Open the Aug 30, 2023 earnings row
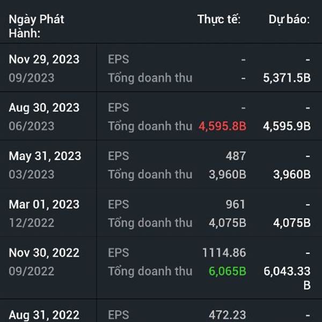This screenshot has width=322, height=322. click(x=161, y=116)
